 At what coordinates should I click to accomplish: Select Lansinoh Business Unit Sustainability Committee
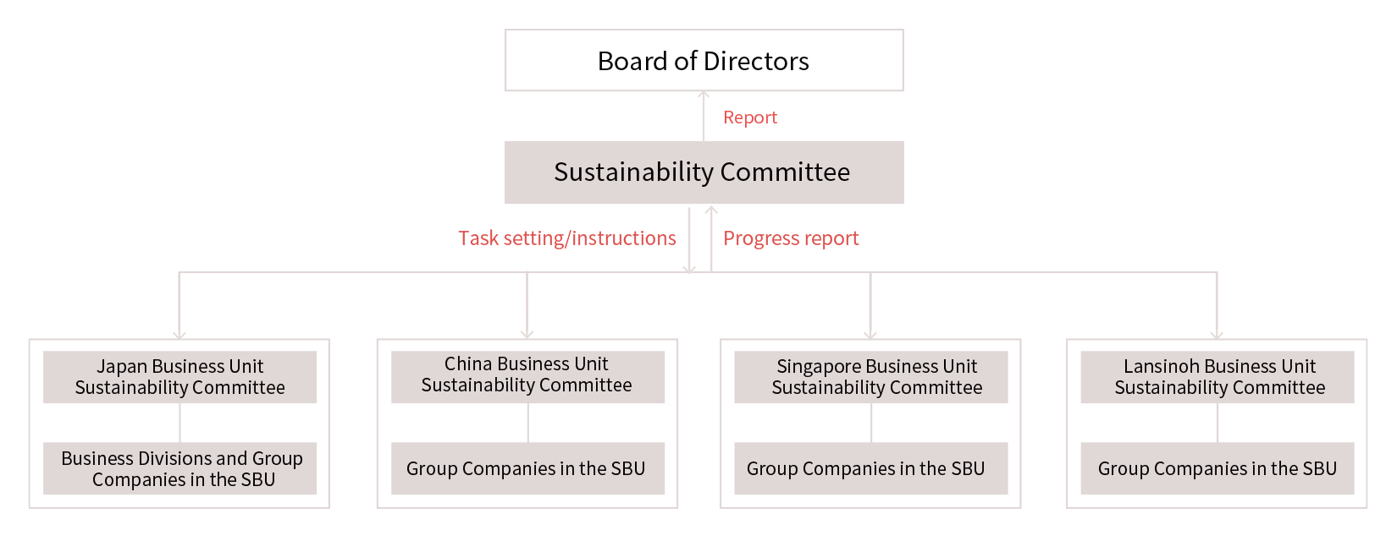(1218, 377)
